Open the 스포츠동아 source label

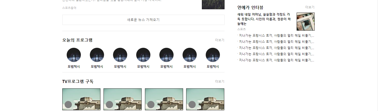click(x=69, y=8)
